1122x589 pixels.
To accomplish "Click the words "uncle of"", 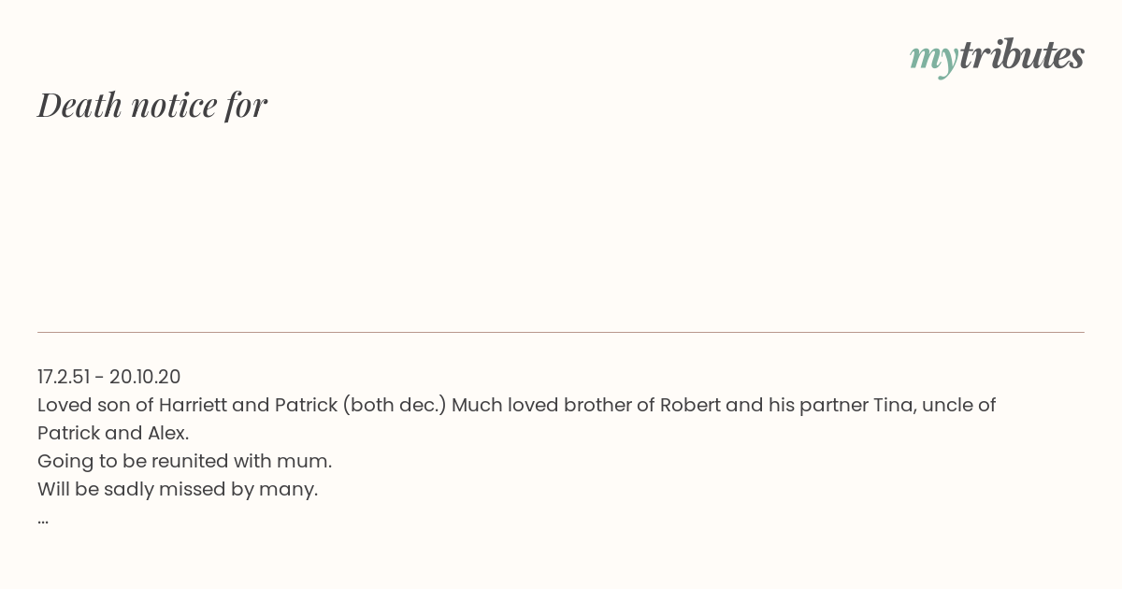I will 961,405.
